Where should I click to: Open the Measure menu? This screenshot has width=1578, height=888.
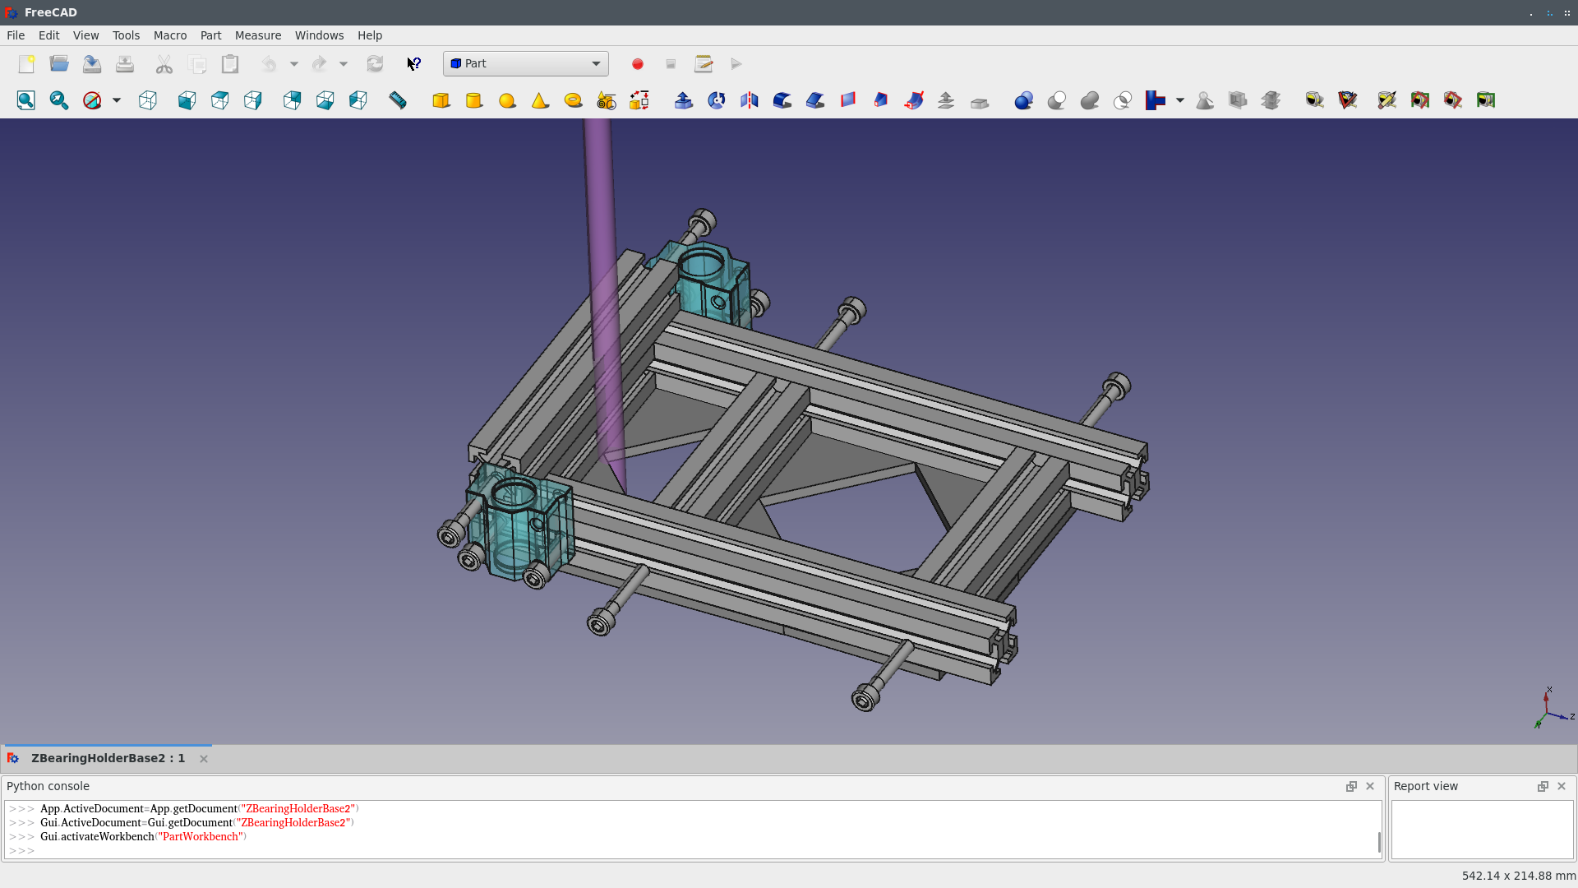257,35
